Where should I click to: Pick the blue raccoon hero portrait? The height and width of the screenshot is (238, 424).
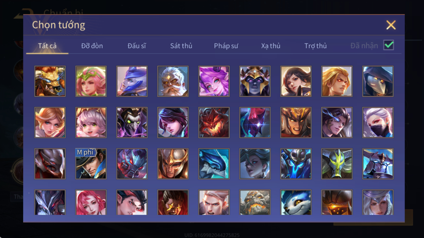[296, 202]
